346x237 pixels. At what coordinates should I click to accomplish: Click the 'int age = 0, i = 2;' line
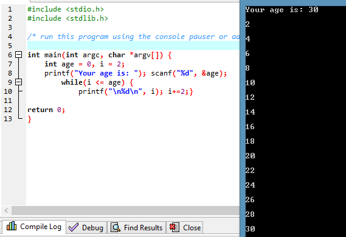(85, 64)
